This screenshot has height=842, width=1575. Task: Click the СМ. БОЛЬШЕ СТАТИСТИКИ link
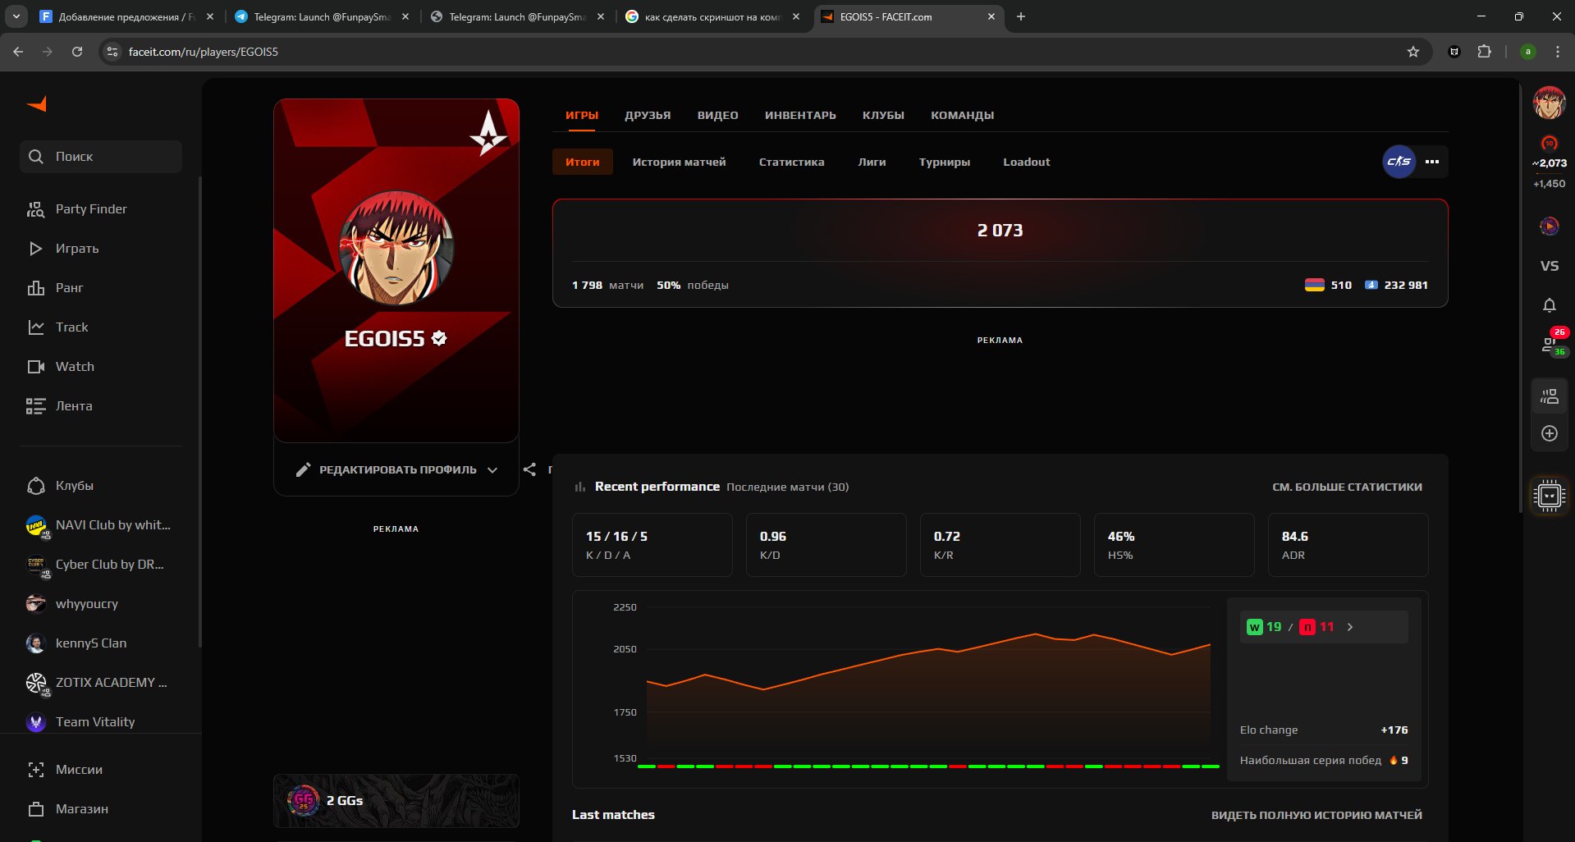1348,486
